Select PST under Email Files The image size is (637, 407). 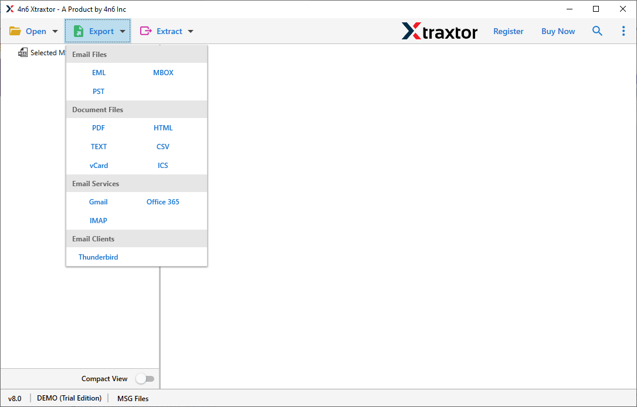coord(98,91)
